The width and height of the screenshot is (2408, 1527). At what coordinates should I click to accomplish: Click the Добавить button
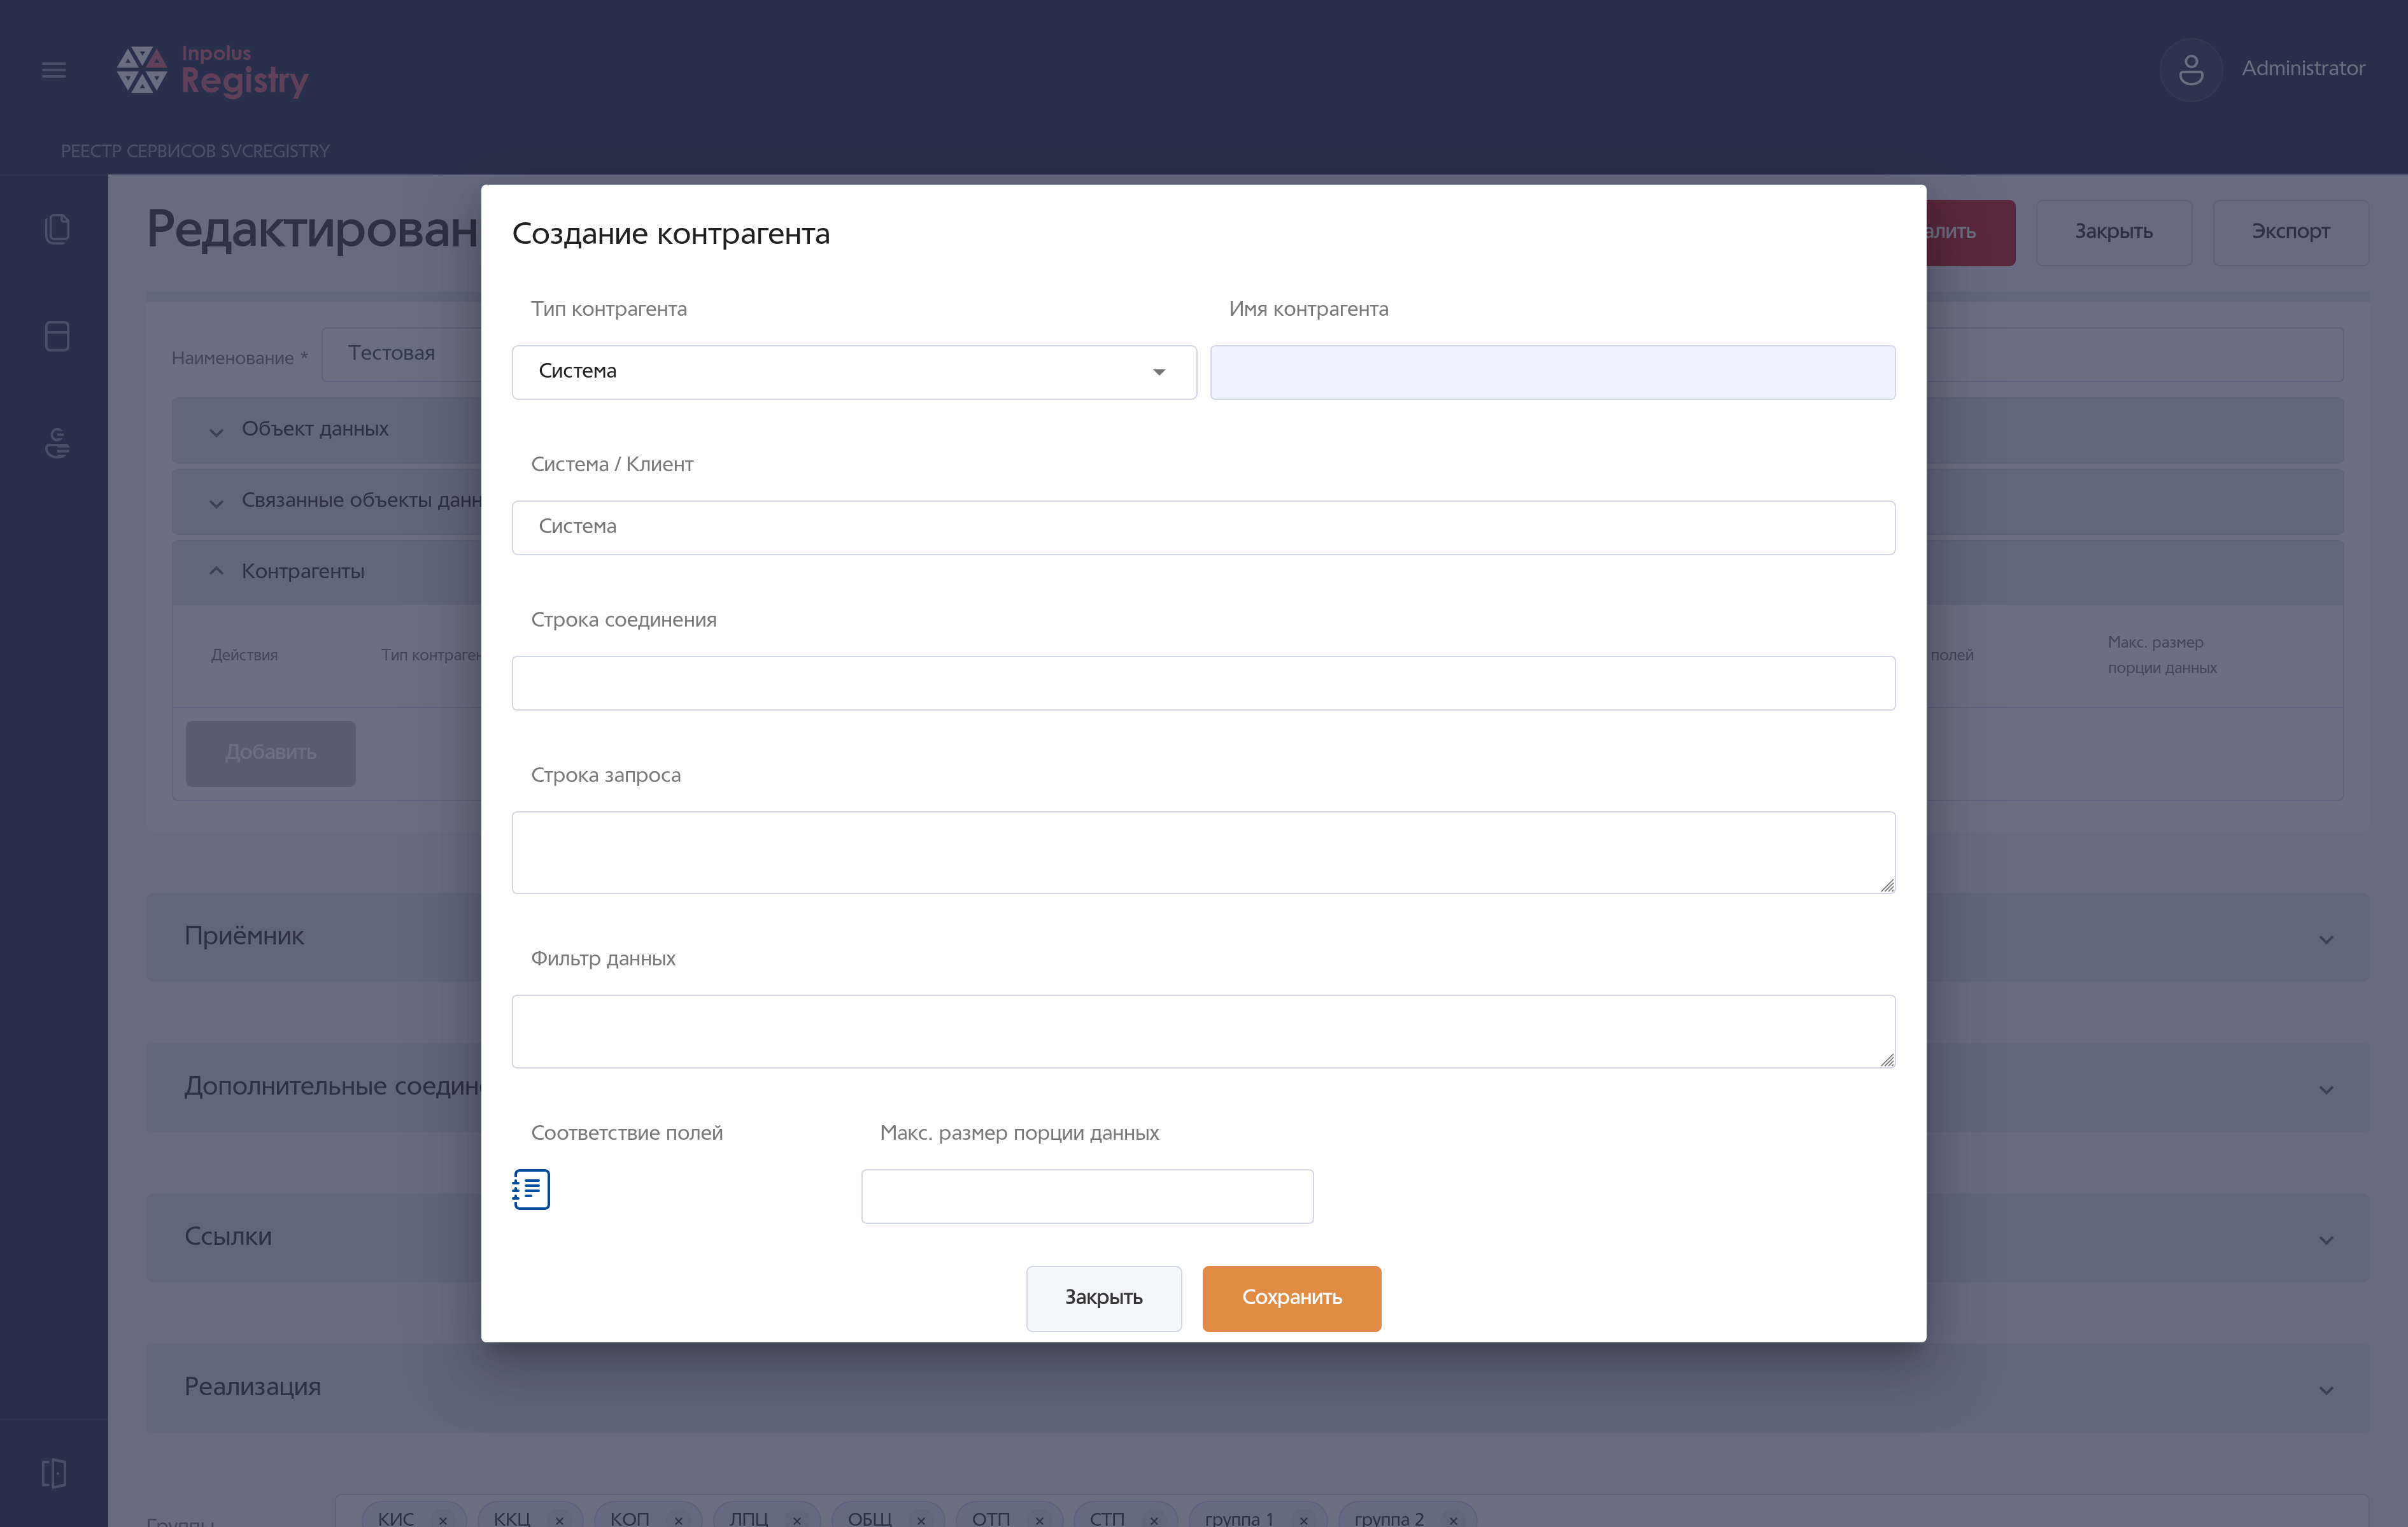point(270,753)
